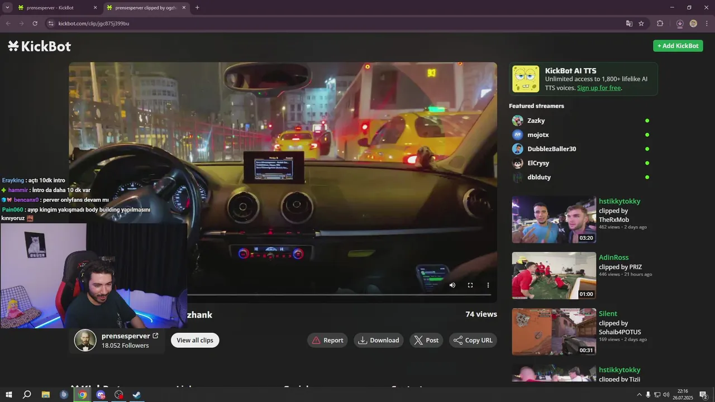Open Discord from the taskbar
Screen dimensions: 715x402
101,395
